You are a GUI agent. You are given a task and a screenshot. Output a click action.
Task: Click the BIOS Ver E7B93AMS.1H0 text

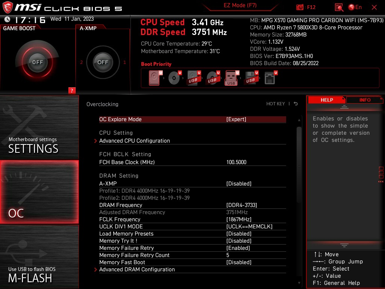click(281, 56)
